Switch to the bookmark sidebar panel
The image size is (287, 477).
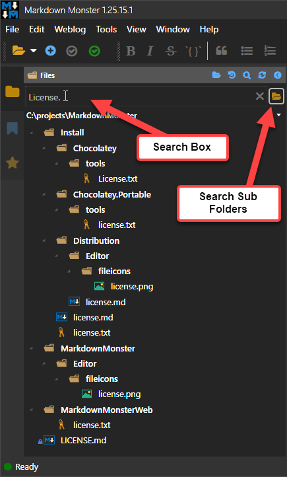12,128
